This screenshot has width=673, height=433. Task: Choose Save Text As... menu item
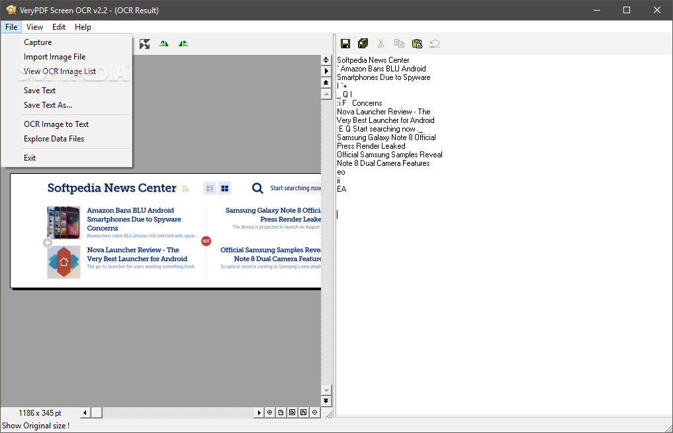pyautogui.click(x=67, y=105)
